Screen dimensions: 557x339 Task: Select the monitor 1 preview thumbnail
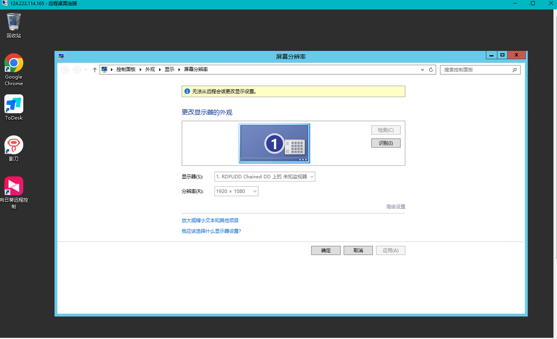(x=274, y=143)
